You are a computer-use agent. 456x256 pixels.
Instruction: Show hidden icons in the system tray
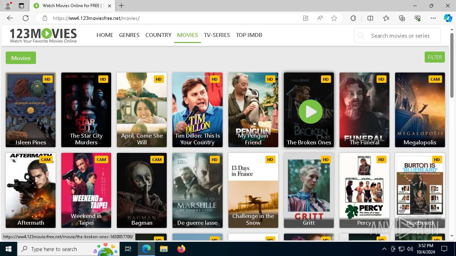[x=384, y=249]
